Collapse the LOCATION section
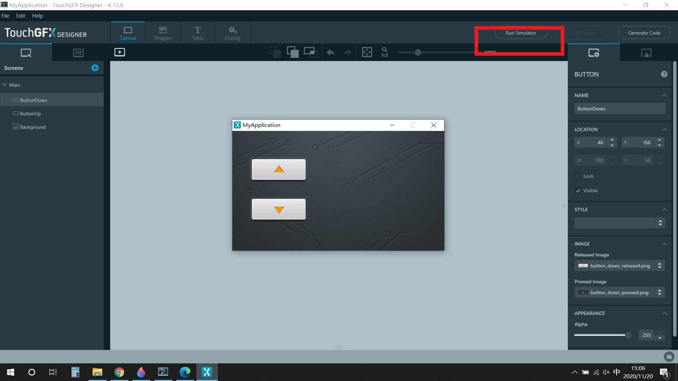 (x=664, y=129)
